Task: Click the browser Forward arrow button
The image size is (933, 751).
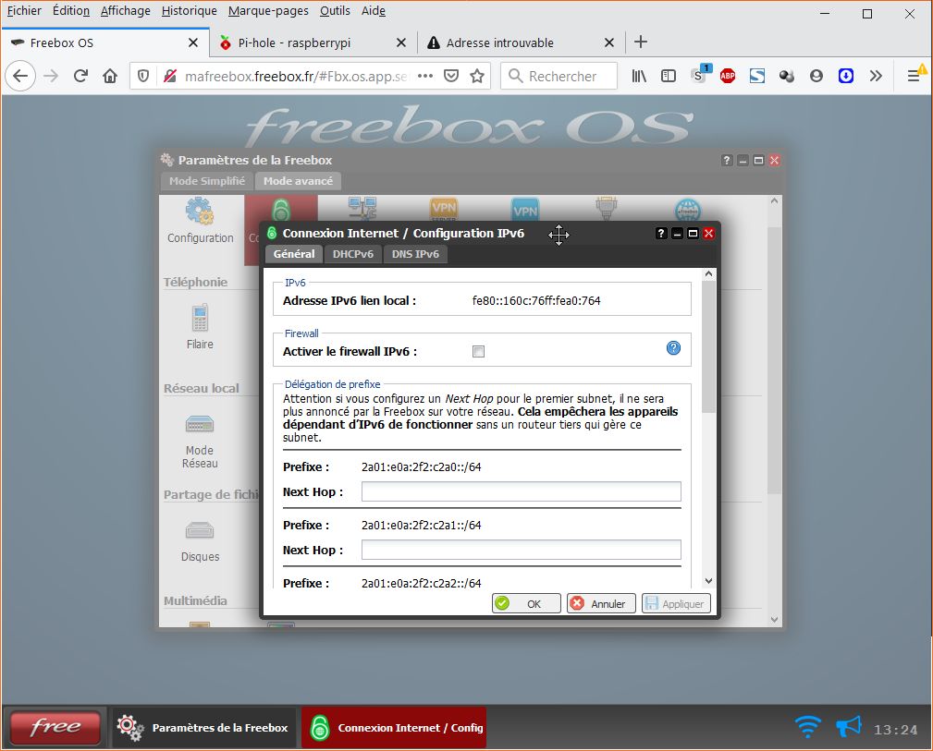Action: (51, 76)
